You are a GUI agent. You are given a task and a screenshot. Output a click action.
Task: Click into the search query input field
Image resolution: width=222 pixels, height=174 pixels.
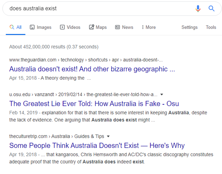pyautogui.click(x=99, y=9)
